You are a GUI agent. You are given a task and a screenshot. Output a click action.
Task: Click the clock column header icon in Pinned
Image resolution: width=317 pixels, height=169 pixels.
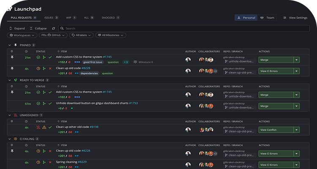click(26, 51)
